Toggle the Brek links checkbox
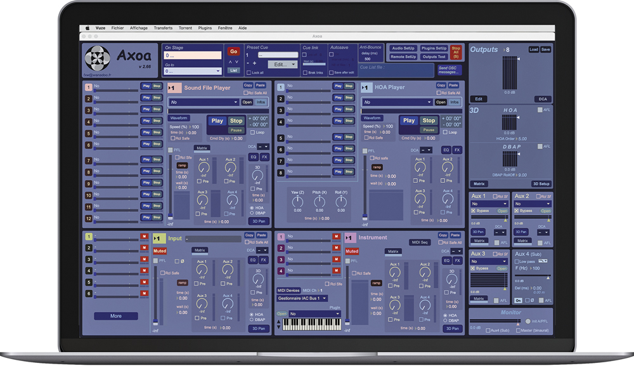 click(x=305, y=73)
